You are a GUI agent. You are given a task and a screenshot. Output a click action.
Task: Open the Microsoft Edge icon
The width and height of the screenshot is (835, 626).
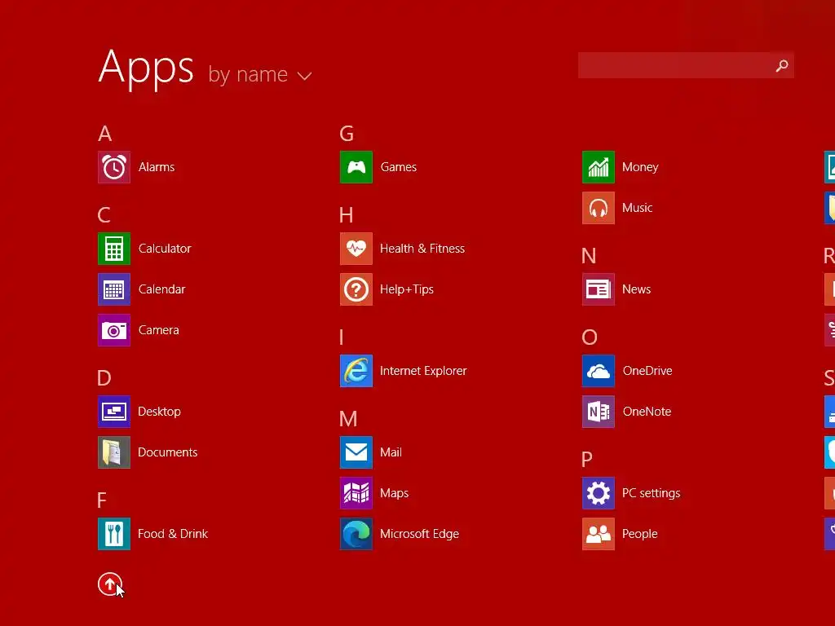coord(356,534)
